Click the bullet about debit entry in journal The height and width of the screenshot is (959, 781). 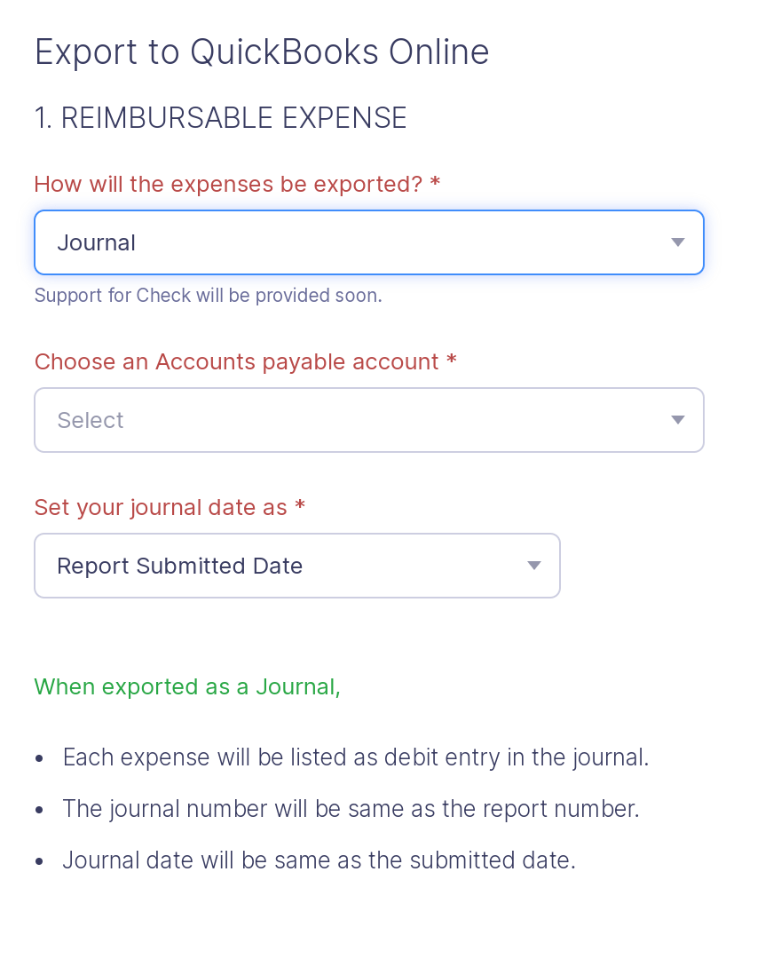tap(356, 757)
